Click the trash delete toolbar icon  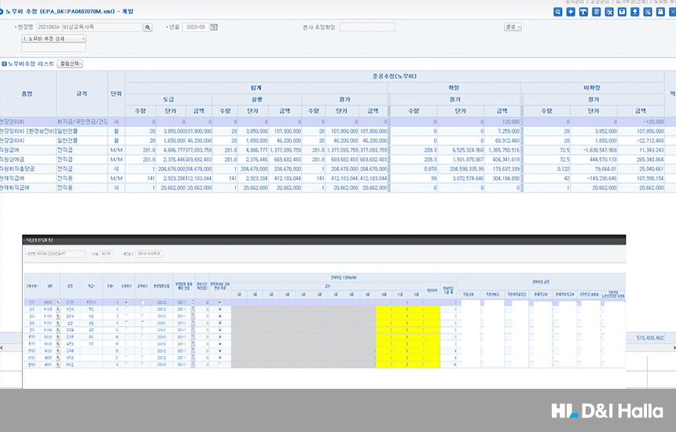(x=596, y=12)
